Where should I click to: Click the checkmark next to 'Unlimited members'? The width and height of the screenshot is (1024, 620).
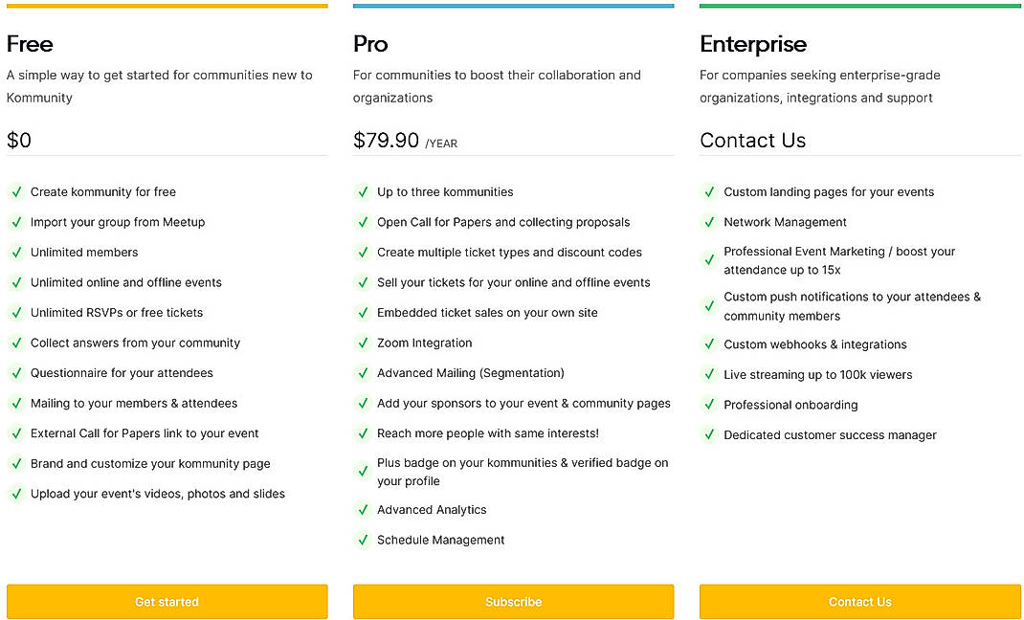16,253
